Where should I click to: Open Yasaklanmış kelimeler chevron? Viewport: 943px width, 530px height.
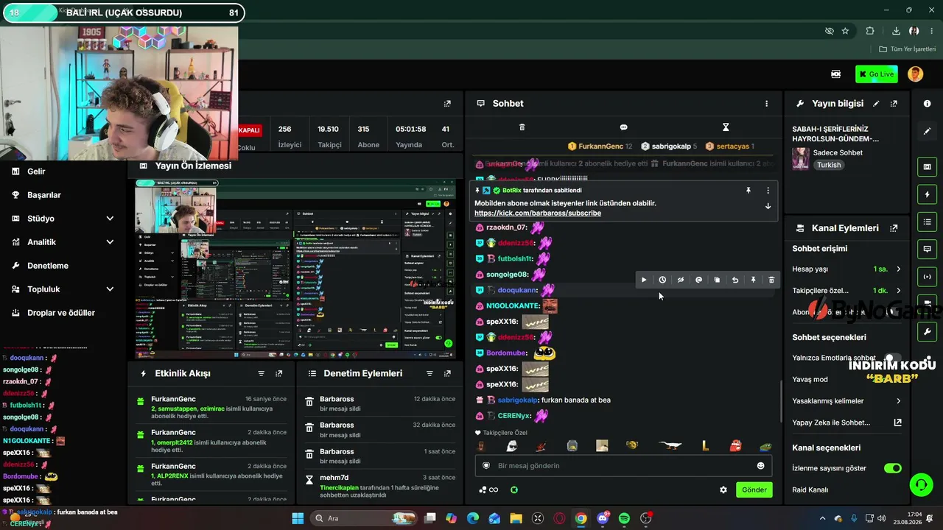point(899,401)
